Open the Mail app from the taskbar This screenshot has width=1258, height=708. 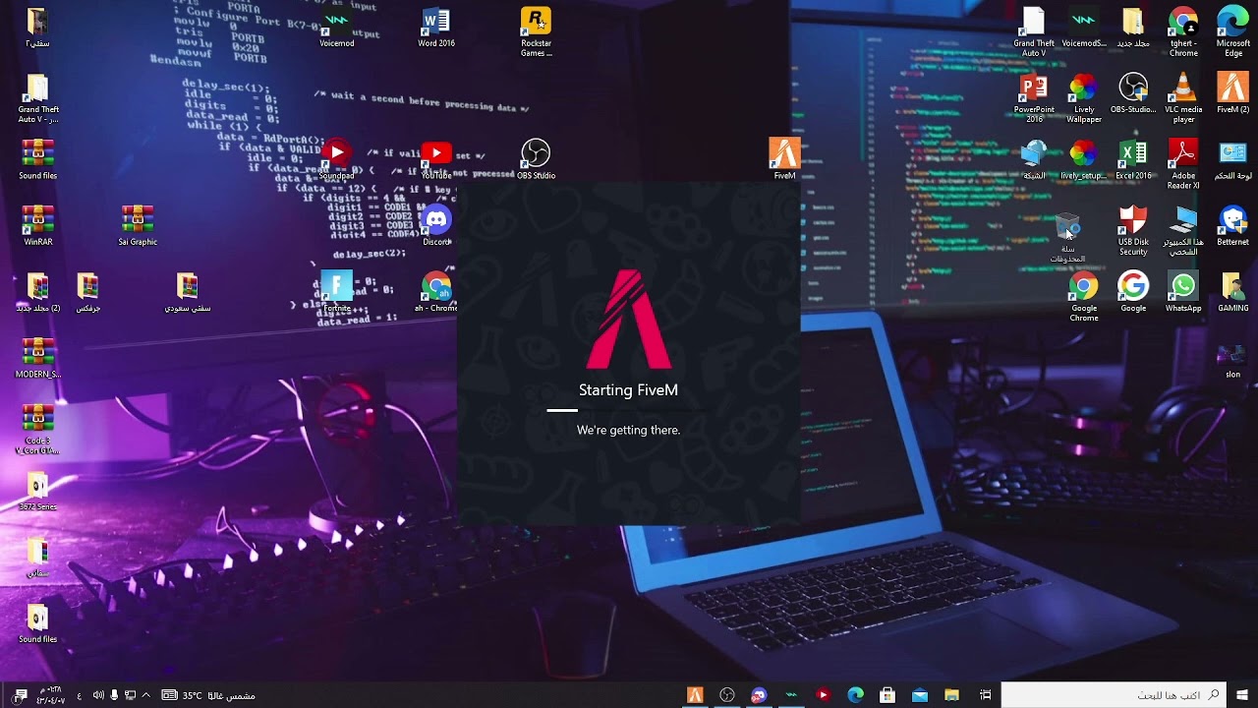point(920,695)
